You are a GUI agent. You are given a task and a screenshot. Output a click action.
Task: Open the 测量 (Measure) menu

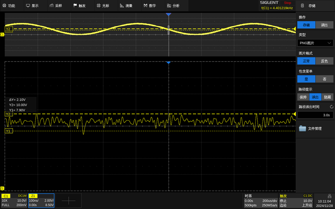[x=126, y=6]
